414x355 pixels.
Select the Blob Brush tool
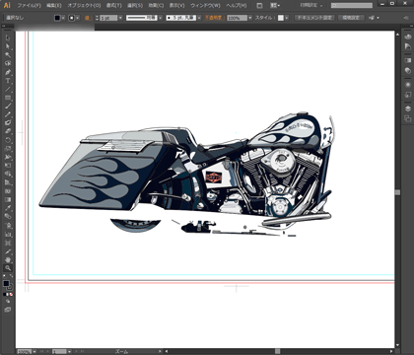click(x=8, y=123)
